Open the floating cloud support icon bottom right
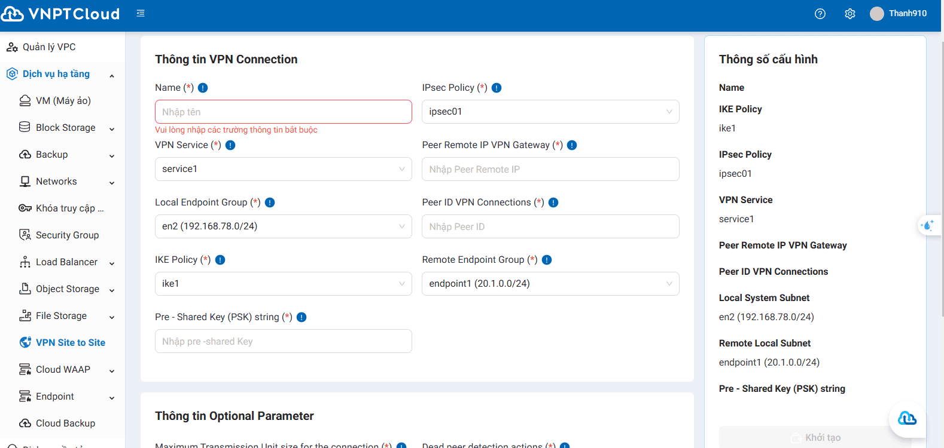944x448 pixels. pos(907,419)
